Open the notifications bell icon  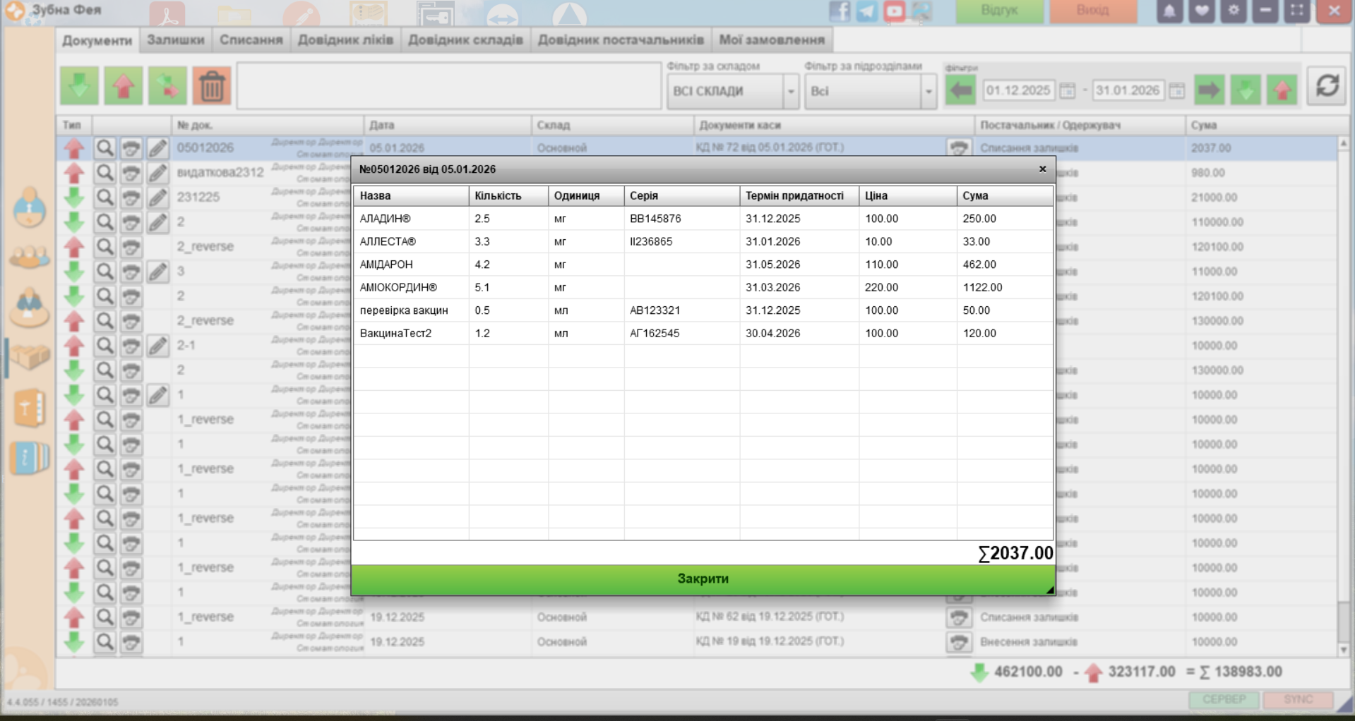(1169, 11)
